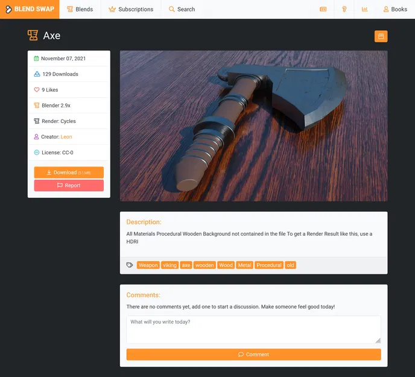Image resolution: width=415 pixels, height=377 pixels.
Task: Click the 'Render: Cycles' text
Action: [59, 121]
